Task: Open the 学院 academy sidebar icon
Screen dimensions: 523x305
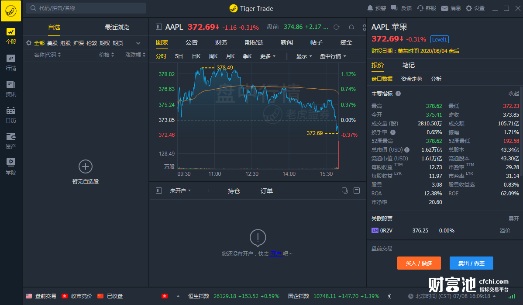Action: 11,166
